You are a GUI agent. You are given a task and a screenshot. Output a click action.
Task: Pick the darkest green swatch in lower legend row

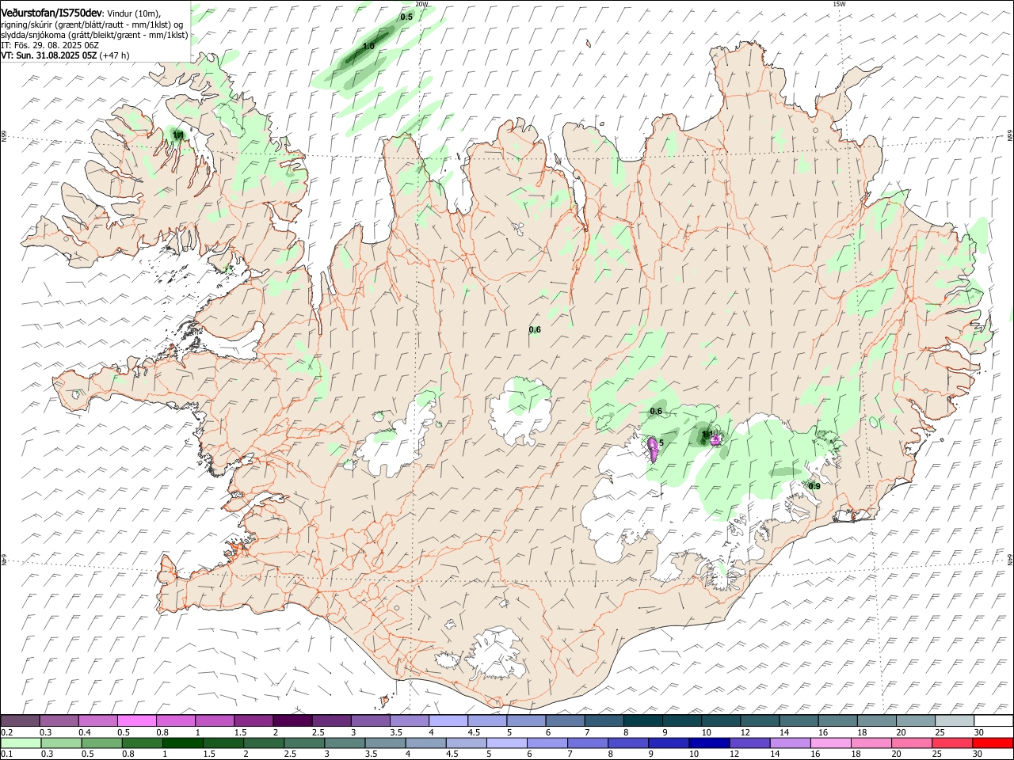click(x=182, y=743)
